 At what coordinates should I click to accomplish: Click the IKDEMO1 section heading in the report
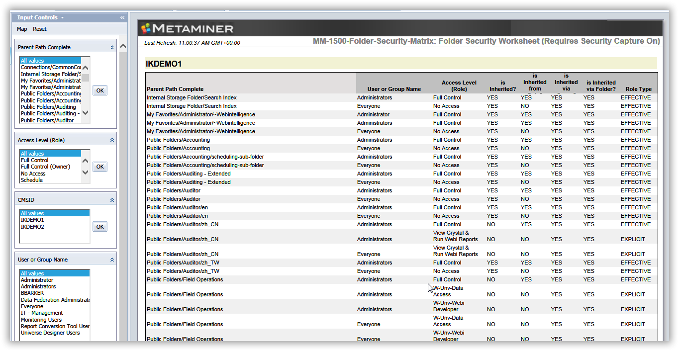[x=164, y=64]
